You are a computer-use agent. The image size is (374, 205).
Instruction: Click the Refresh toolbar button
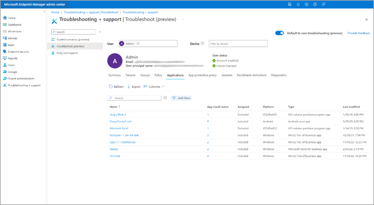pyautogui.click(x=116, y=87)
